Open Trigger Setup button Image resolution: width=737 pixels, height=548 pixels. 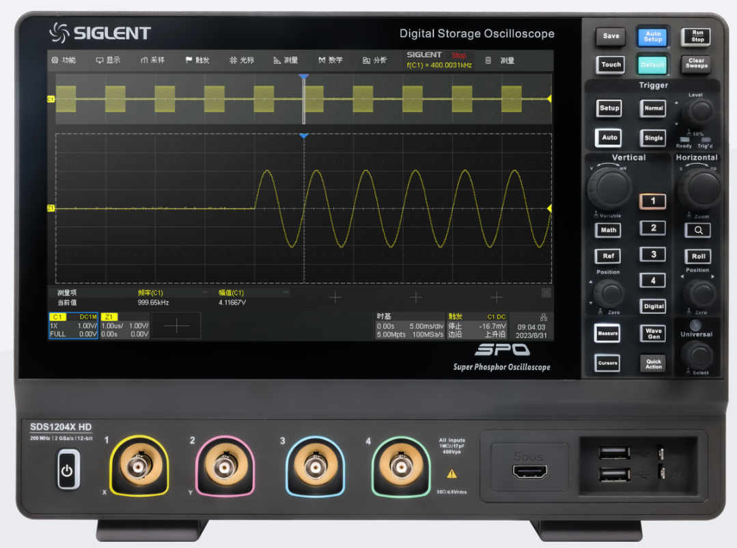[609, 108]
